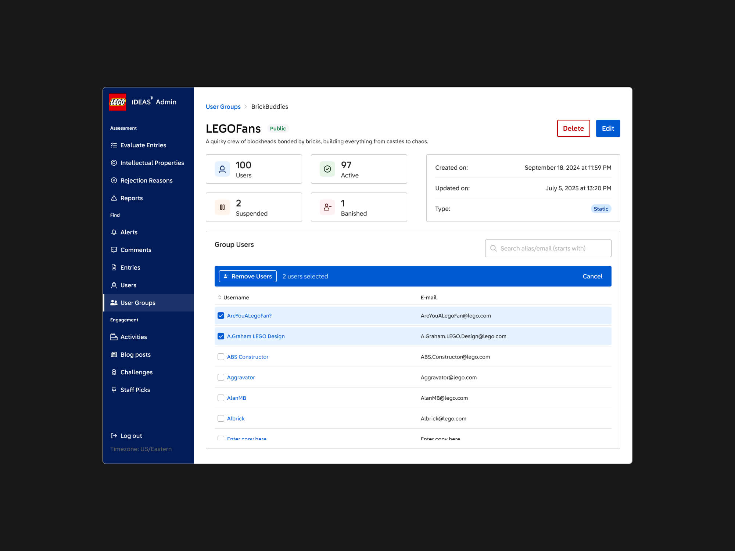The height and width of the screenshot is (551, 735).
Task: Click the AlanMB@lego.com email cell
Action: (x=444, y=398)
